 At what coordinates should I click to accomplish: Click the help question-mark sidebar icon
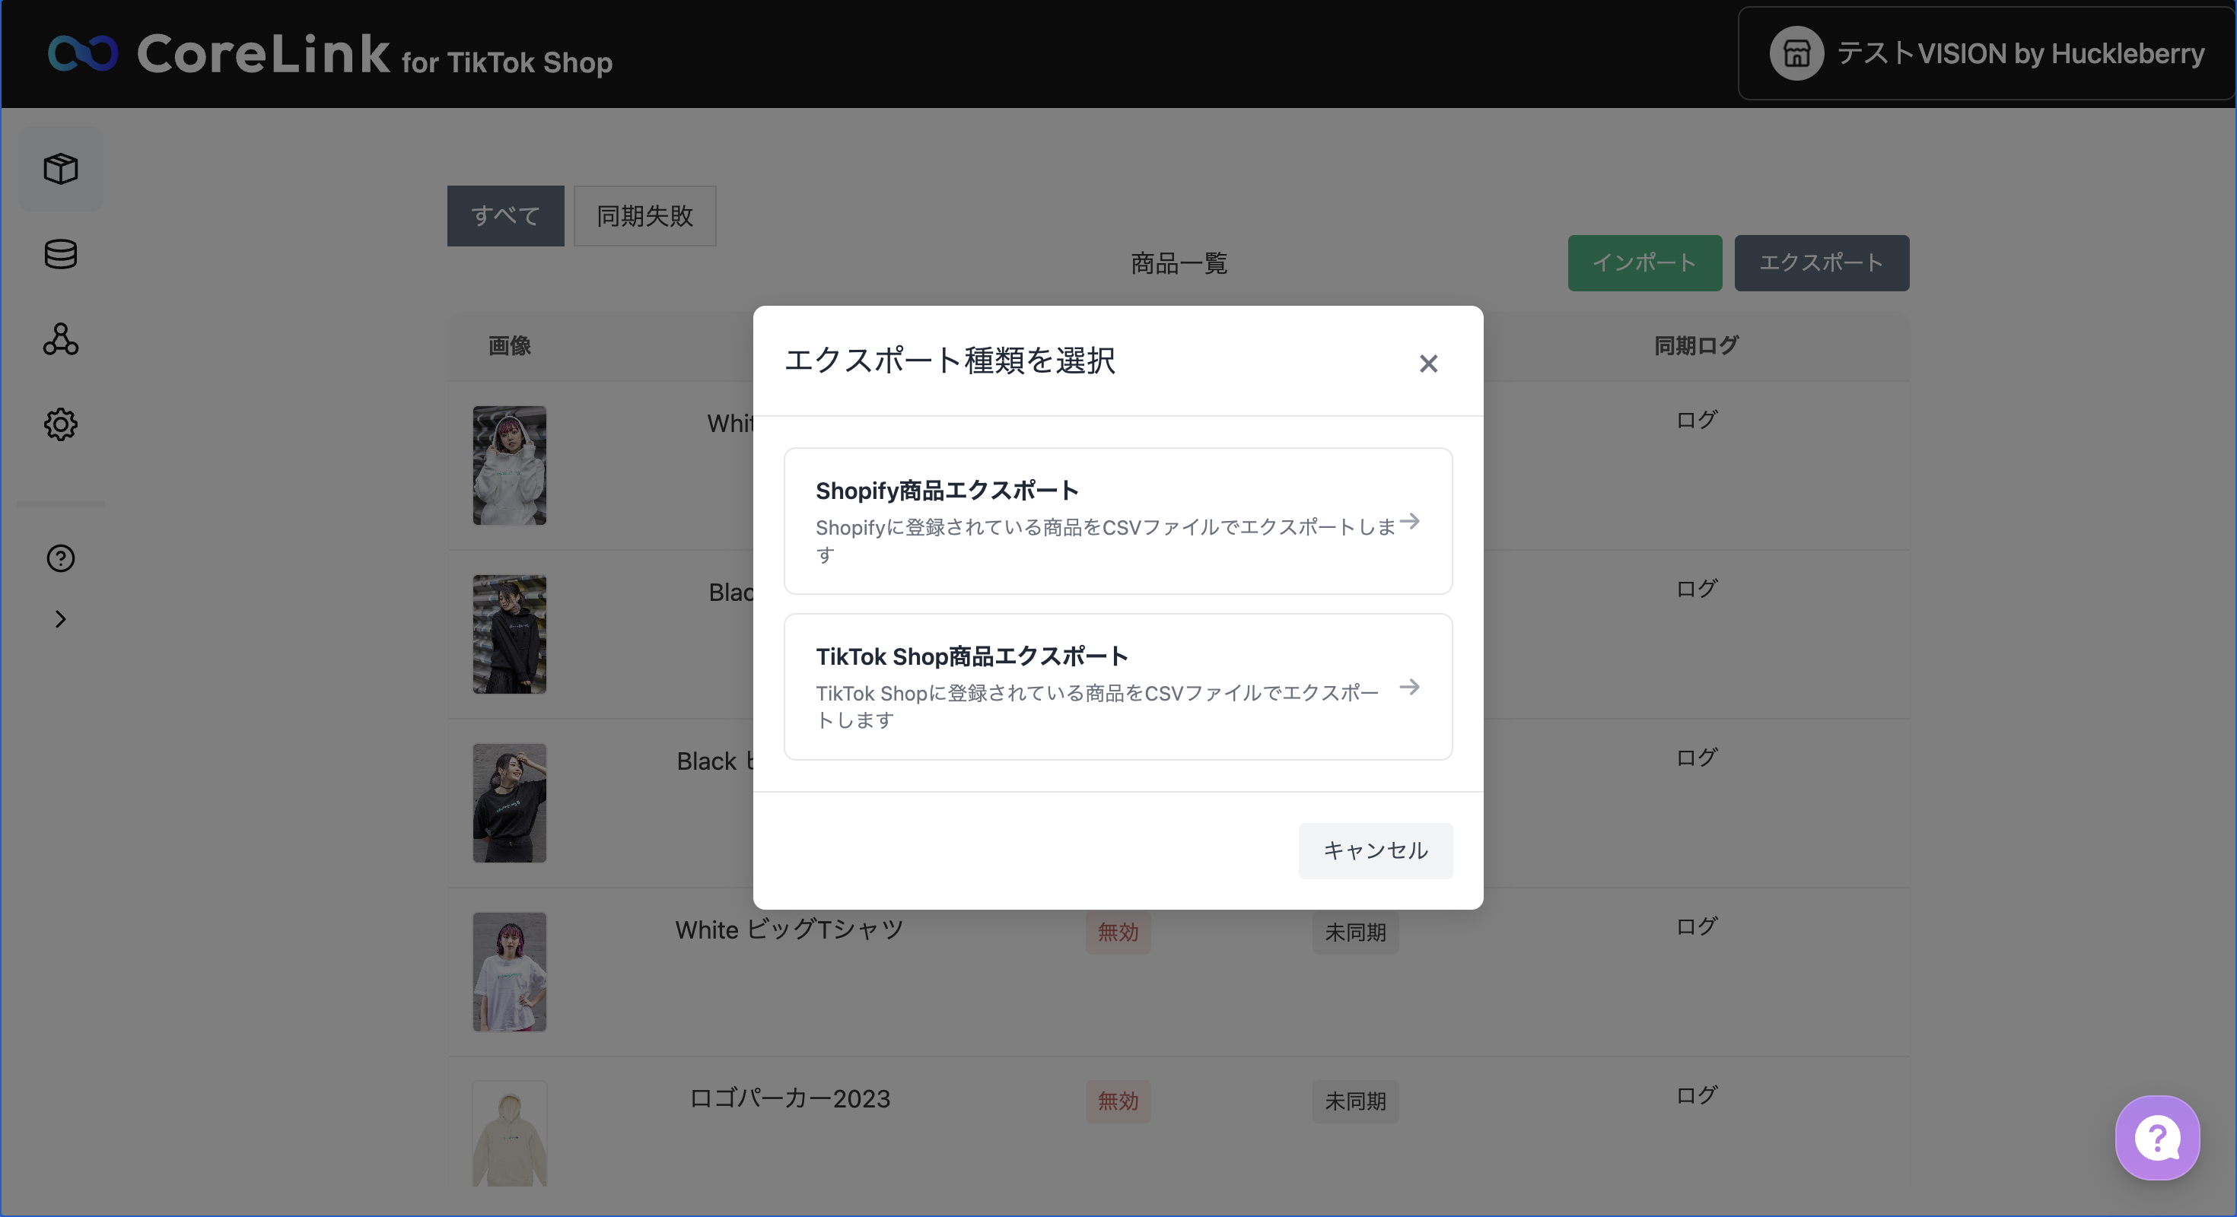click(x=61, y=558)
